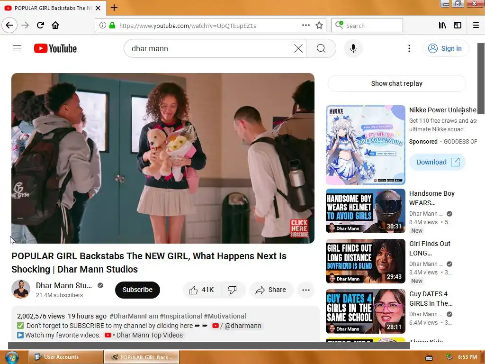Click the YouTube magnifier search button
Viewport: 485px width, 364px height.
pyautogui.click(x=321, y=49)
